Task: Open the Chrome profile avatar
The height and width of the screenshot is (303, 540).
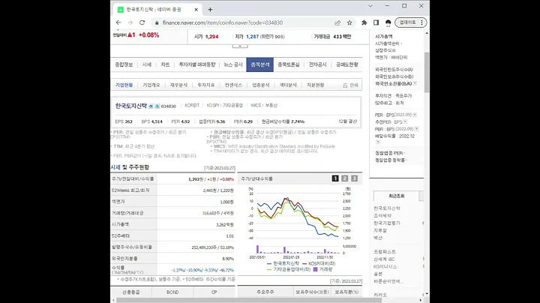Action: pos(388,22)
